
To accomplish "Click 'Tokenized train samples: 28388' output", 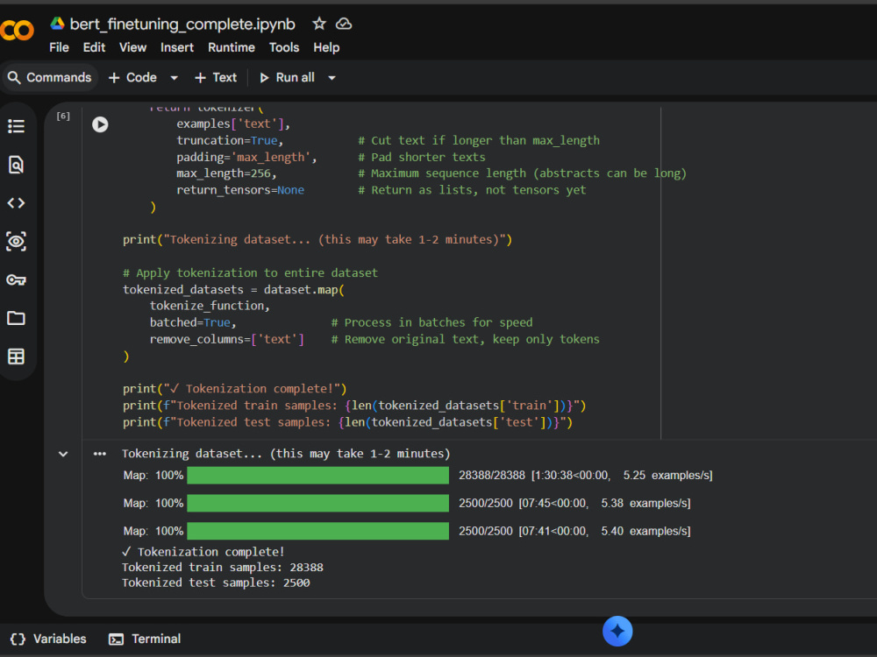I will click(223, 568).
